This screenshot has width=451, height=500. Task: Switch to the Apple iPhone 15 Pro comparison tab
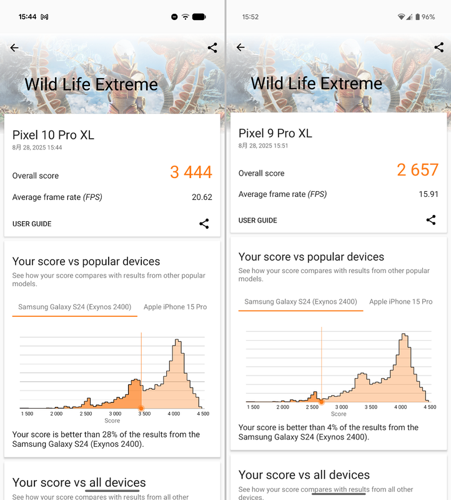175,307
